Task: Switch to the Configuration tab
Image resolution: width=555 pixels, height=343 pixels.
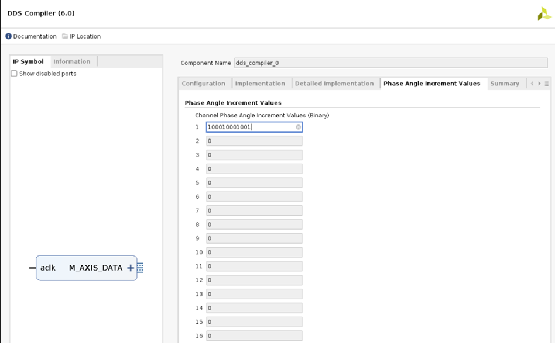Action: [x=203, y=83]
